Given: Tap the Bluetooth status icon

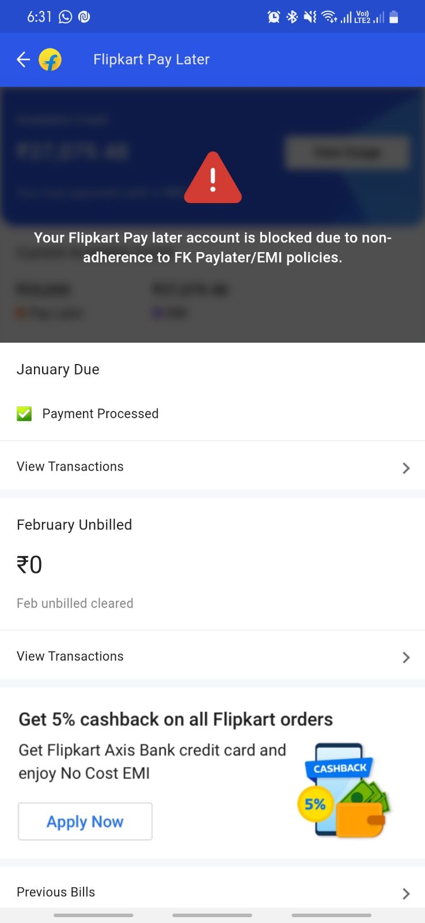Looking at the screenshot, I should tap(292, 17).
